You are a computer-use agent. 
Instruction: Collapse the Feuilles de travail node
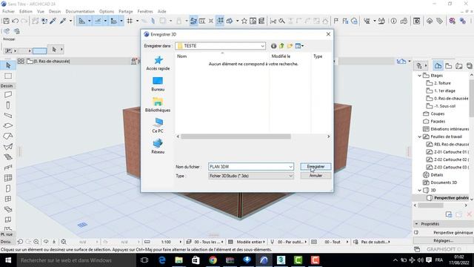pyautogui.click(x=420, y=136)
